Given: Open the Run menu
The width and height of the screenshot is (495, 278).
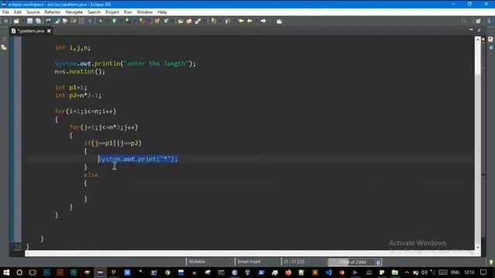Looking at the screenshot, I should (128, 12).
